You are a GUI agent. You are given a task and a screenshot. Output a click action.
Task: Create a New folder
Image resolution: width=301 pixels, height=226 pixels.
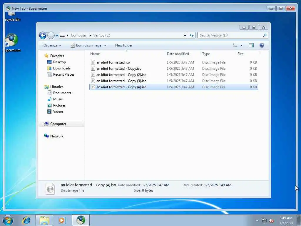click(x=124, y=45)
